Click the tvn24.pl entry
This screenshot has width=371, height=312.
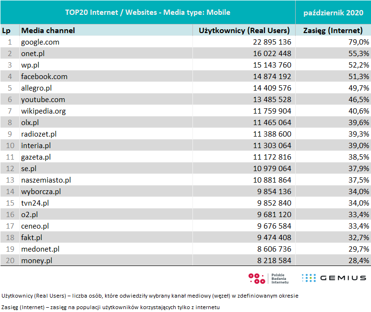(35, 203)
